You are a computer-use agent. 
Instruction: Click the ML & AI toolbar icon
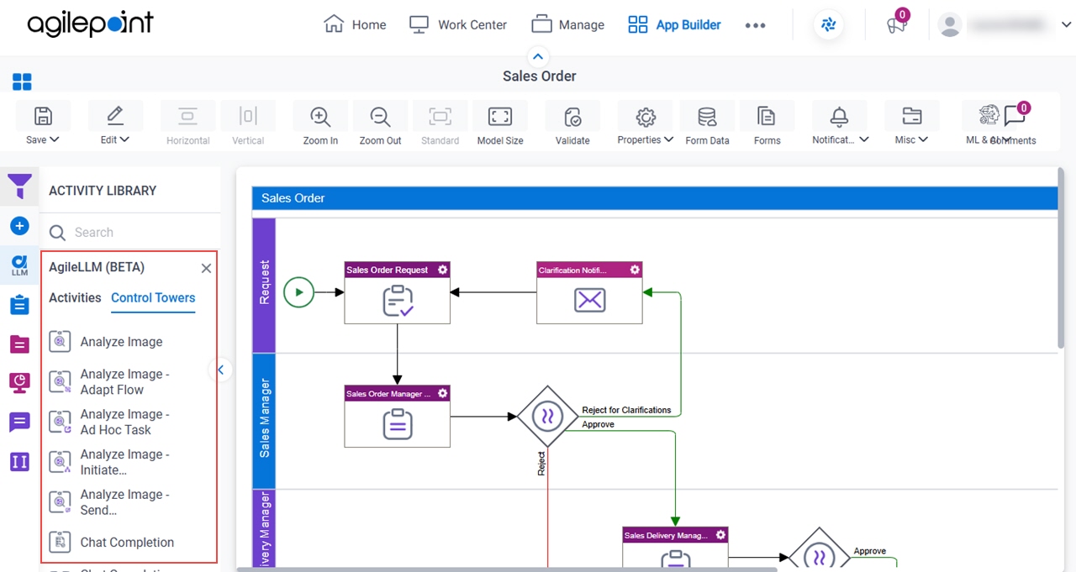[989, 116]
